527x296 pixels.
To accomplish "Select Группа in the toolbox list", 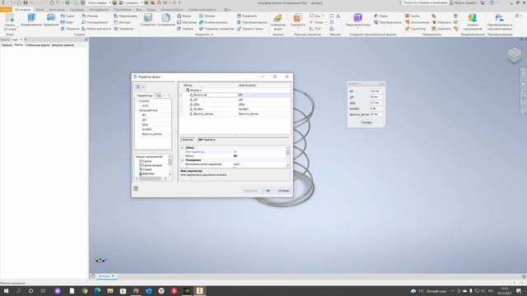I will [x=145, y=161].
